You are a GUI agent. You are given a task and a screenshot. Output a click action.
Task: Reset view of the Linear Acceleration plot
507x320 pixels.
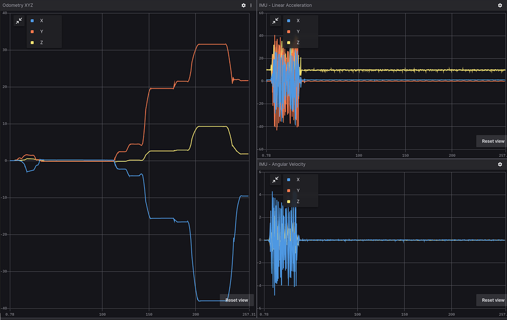(493, 141)
